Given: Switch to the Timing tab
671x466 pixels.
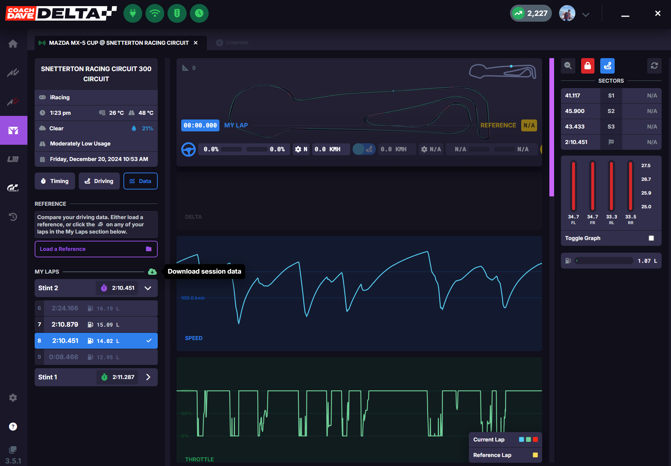Looking at the screenshot, I should [55, 181].
